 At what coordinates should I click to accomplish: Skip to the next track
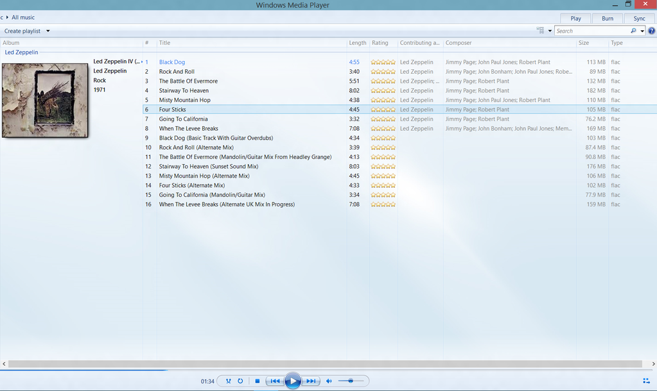310,381
